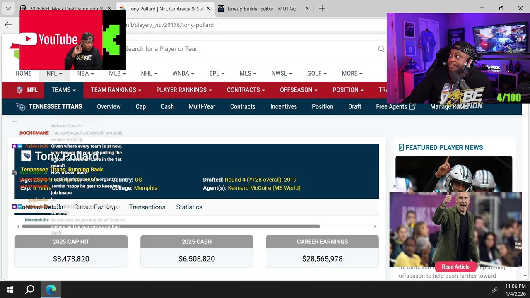
Task: Expand the NWSL sports dropdown
Action: pyautogui.click(x=282, y=73)
